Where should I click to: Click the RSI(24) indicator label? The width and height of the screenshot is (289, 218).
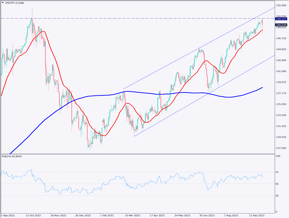13,157
